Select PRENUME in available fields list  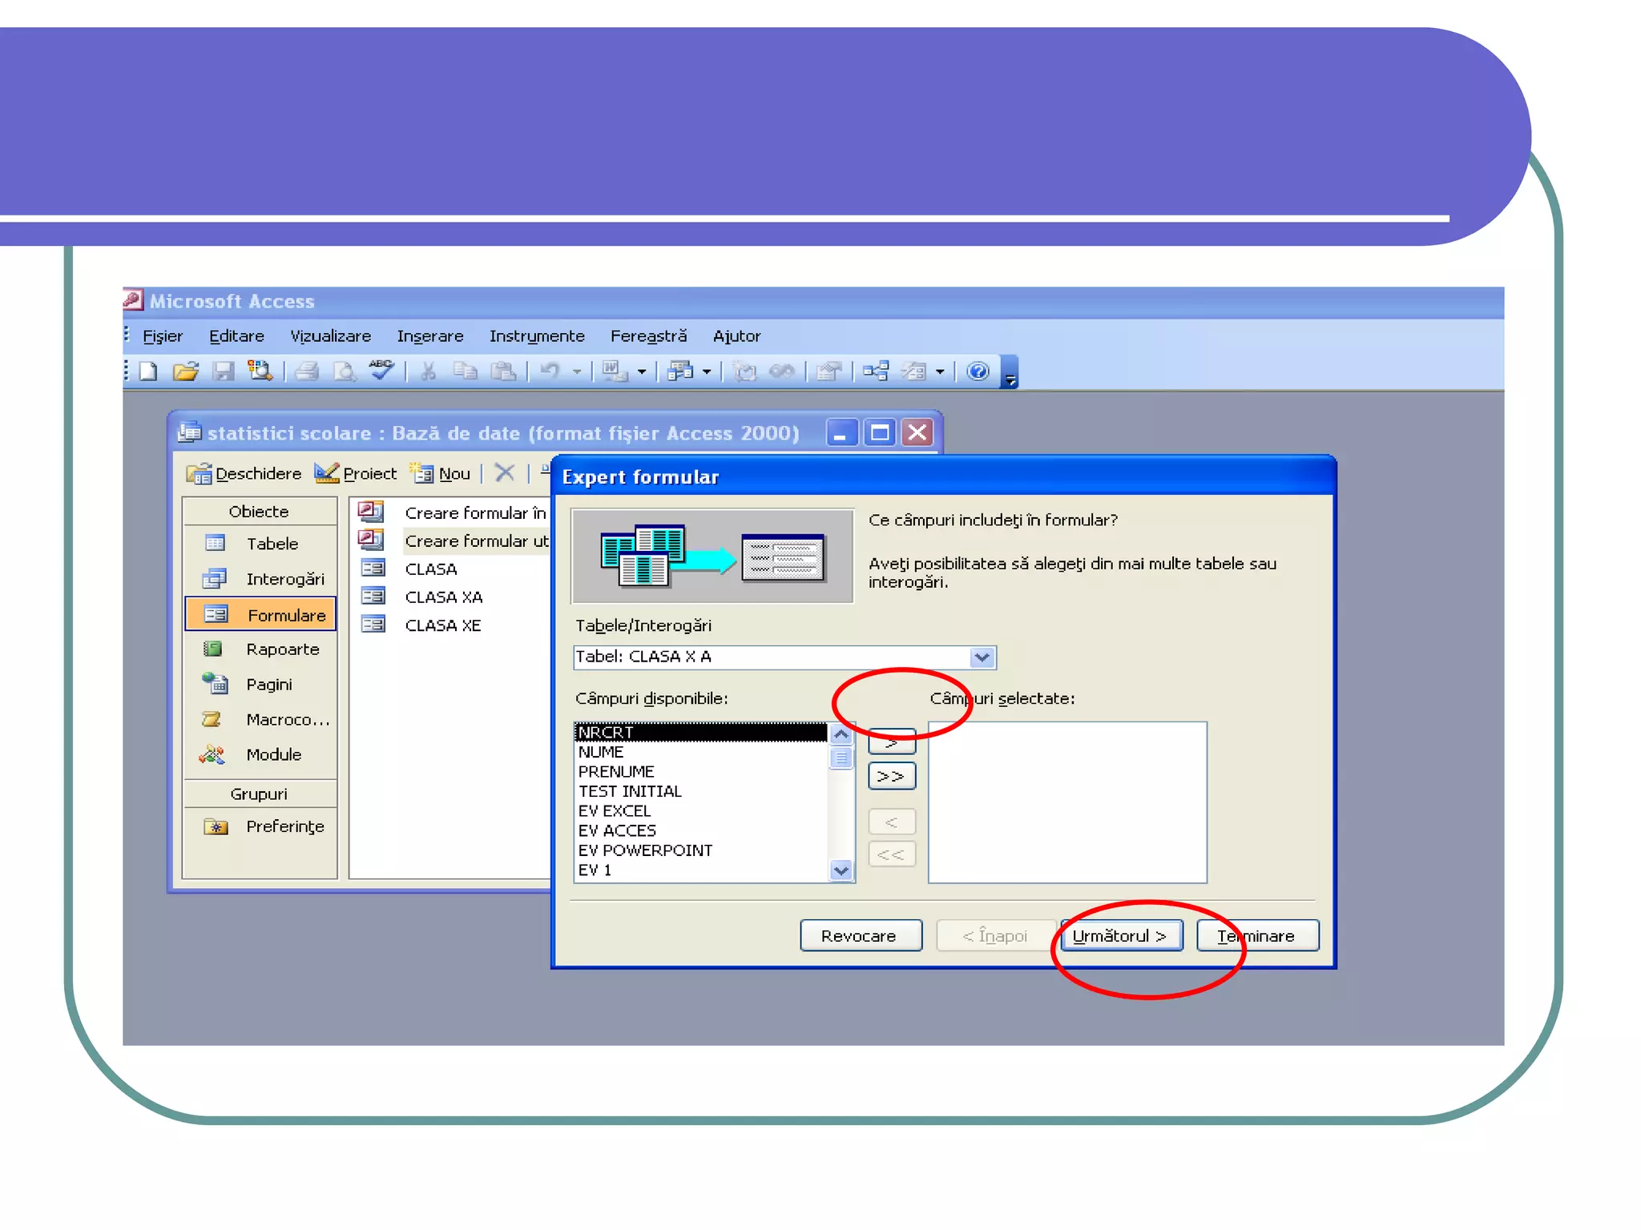click(616, 771)
